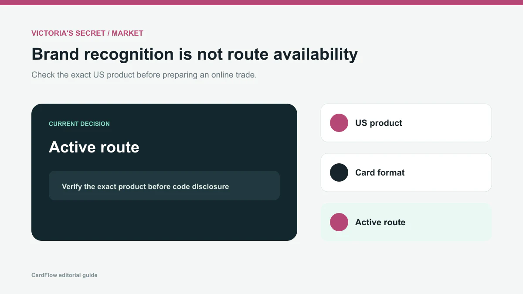
Task: Click the word Market in the breadcrumb
Action: coord(128,33)
